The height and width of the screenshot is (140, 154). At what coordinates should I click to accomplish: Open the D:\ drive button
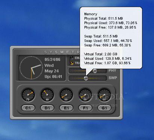[47, 108]
